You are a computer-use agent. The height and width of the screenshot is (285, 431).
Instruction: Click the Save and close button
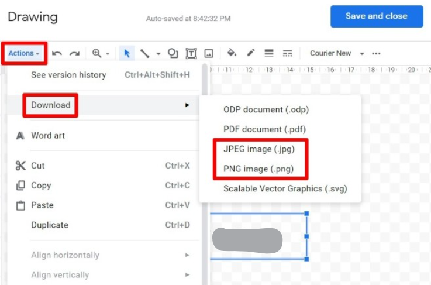(x=377, y=16)
